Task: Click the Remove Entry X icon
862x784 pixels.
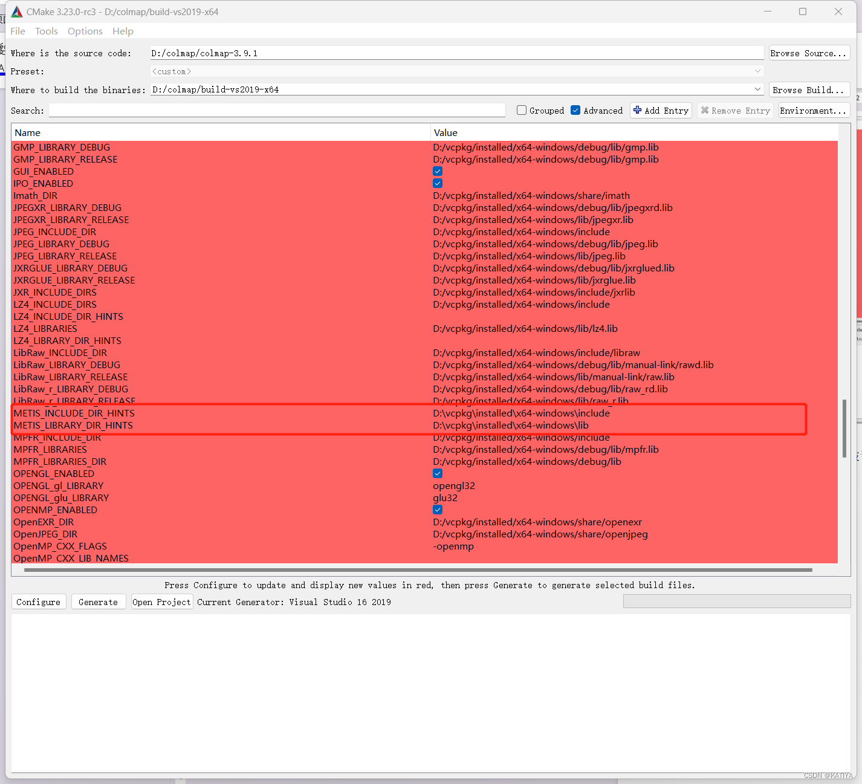Action: (705, 110)
